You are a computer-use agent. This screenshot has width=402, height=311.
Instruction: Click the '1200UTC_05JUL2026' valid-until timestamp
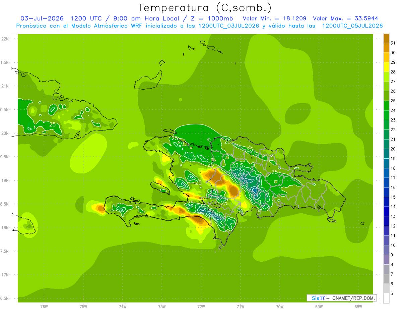pyautogui.click(x=352, y=26)
